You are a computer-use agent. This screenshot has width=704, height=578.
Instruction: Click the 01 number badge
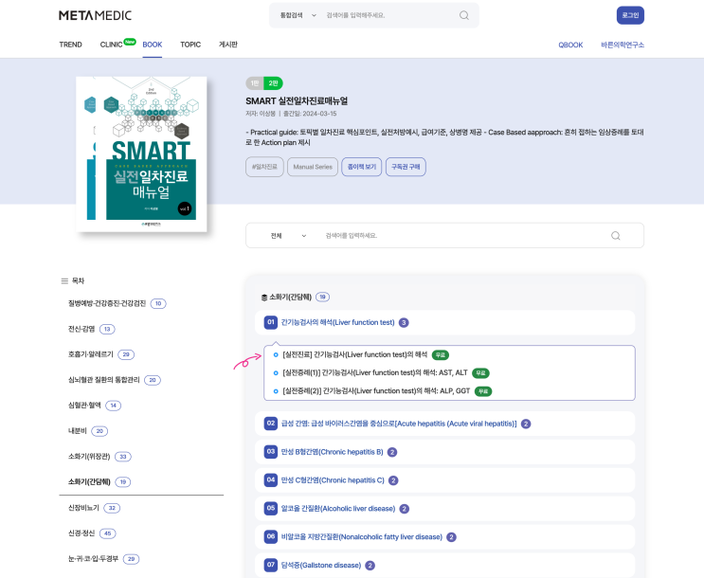(271, 322)
